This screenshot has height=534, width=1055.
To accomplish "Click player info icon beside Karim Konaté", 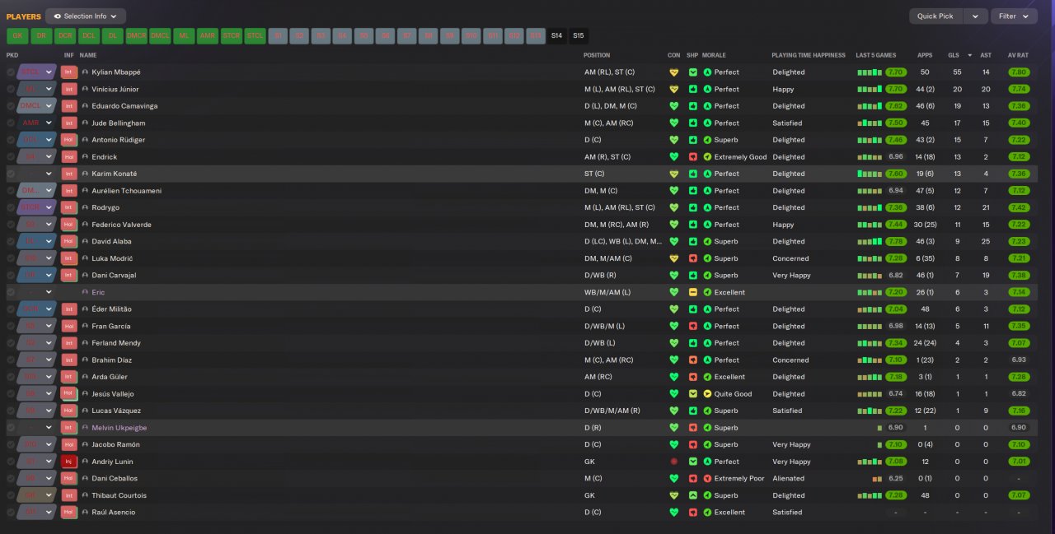I will [85, 174].
